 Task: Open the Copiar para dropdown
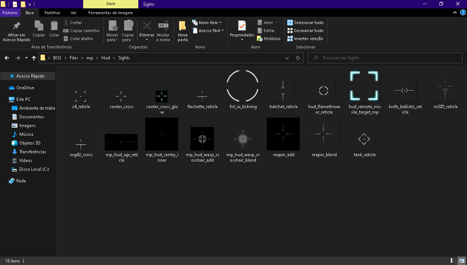[x=128, y=31]
